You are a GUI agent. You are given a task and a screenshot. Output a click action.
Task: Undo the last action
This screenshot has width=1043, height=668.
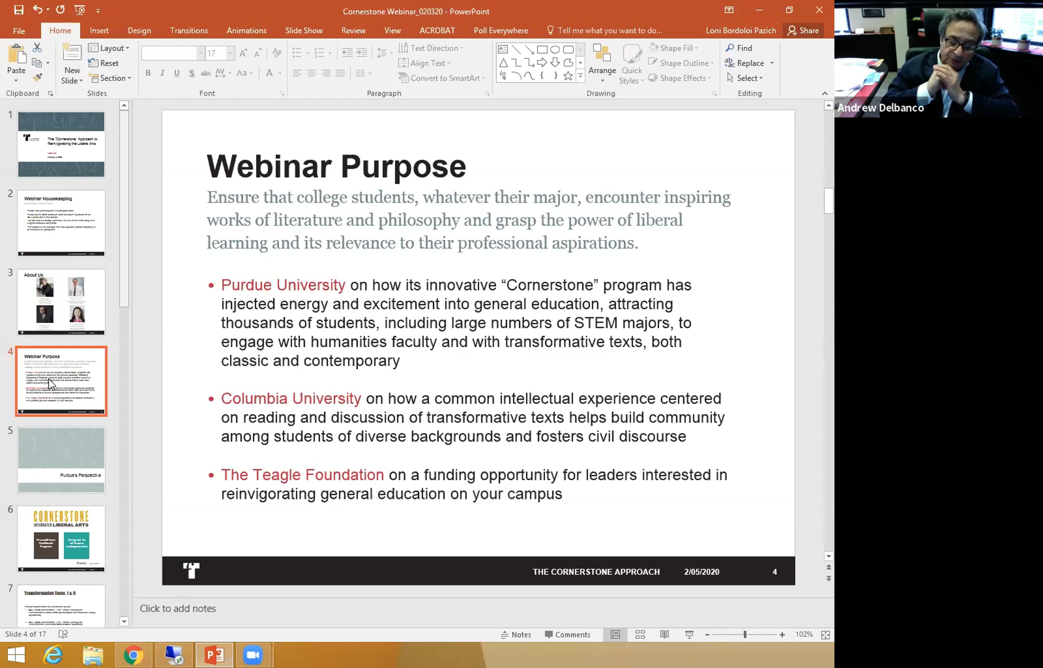click(x=37, y=10)
